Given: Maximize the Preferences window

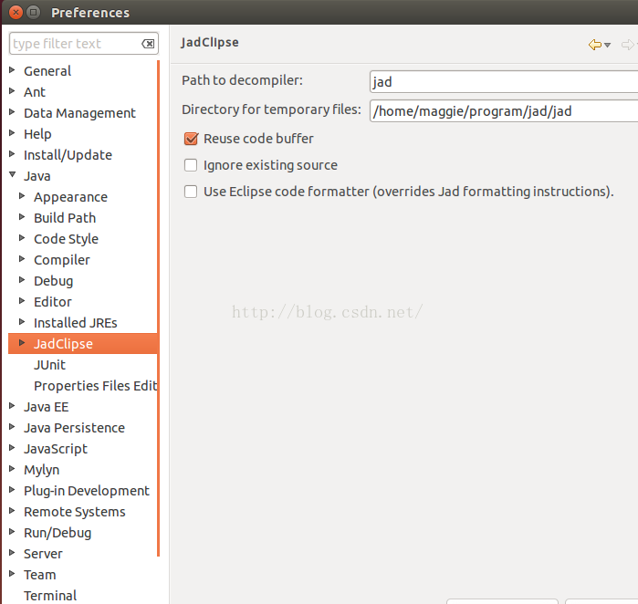Looking at the screenshot, I should coord(34,13).
